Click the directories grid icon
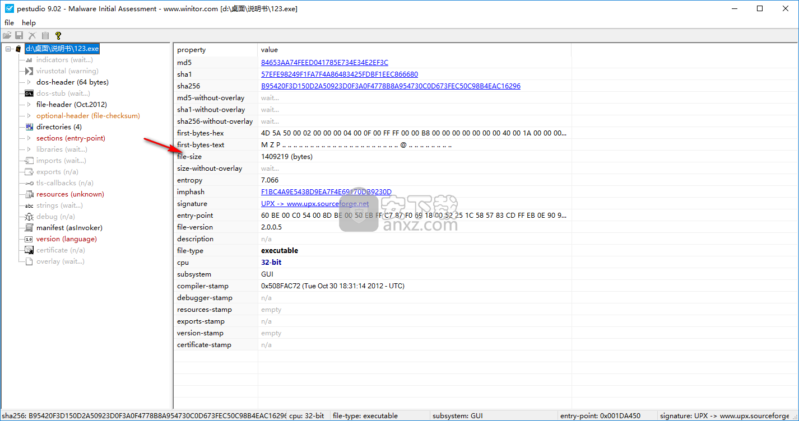The height and width of the screenshot is (421, 799). click(x=29, y=127)
